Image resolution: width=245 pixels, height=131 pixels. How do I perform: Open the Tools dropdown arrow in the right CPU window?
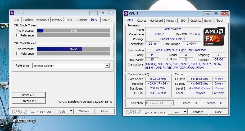pyautogui.click(x=185, y=112)
